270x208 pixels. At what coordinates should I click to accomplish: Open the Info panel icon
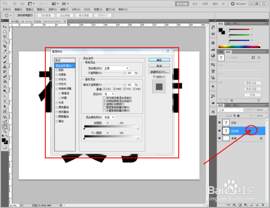coord(213,55)
